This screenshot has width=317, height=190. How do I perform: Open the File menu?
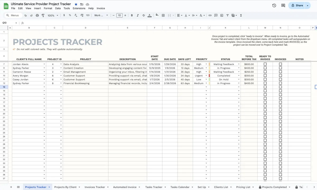pos(13,8)
